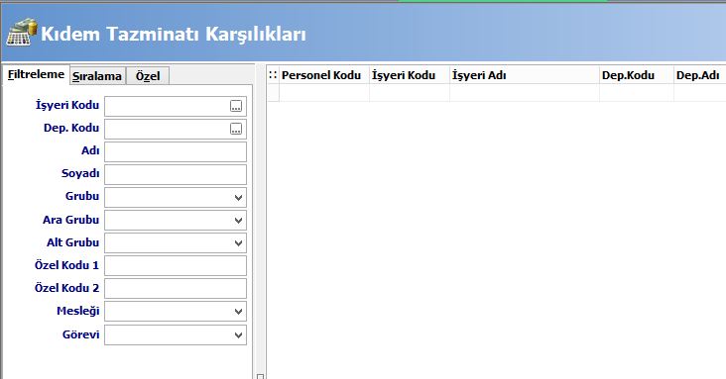Open Dep. Kodu lookup ellipsis button
726x379 pixels.
(x=236, y=129)
